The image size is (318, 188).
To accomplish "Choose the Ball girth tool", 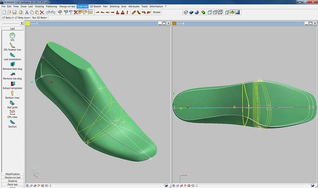I will (12, 105).
